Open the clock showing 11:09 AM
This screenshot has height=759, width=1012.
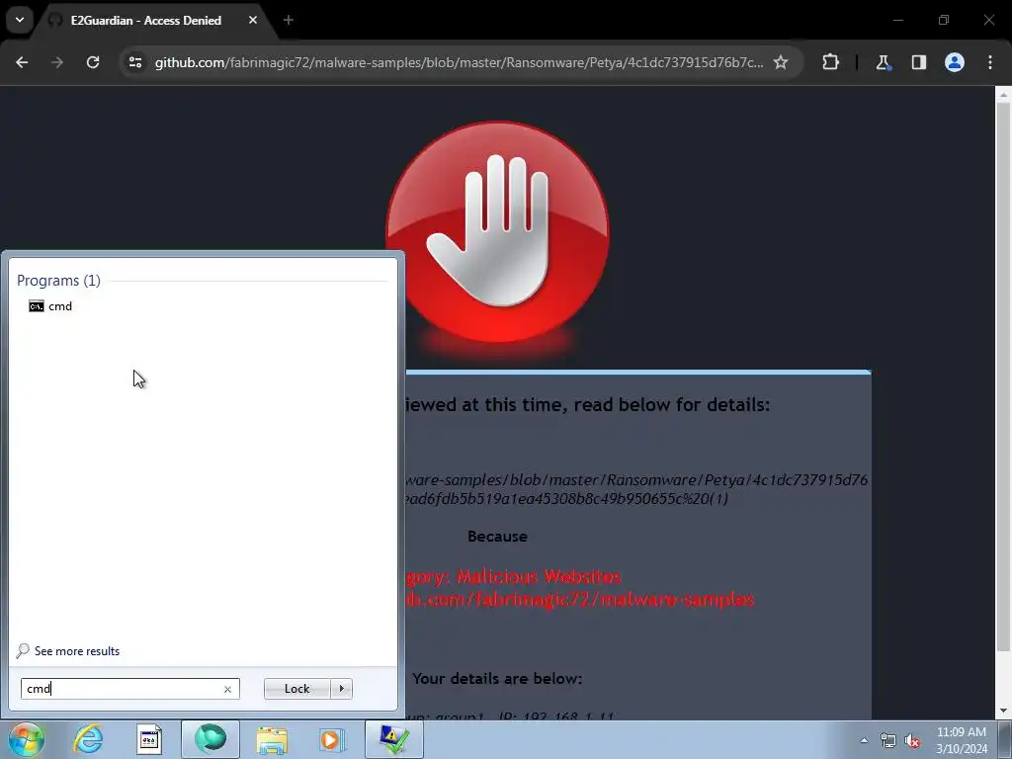[x=962, y=740]
